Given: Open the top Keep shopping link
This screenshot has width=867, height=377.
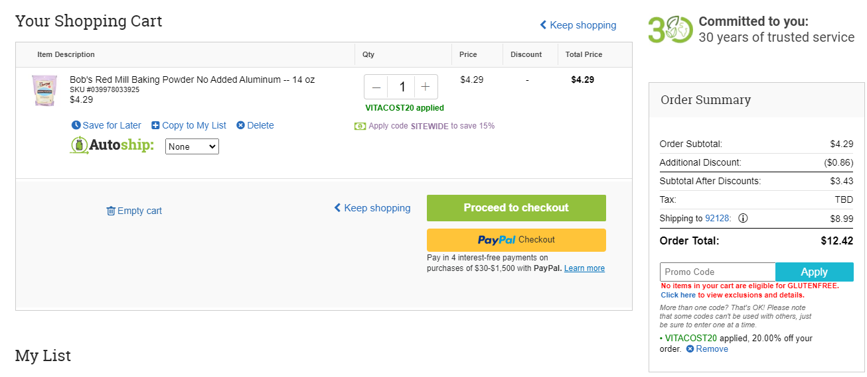Looking at the screenshot, I should [x=578, y=25].
